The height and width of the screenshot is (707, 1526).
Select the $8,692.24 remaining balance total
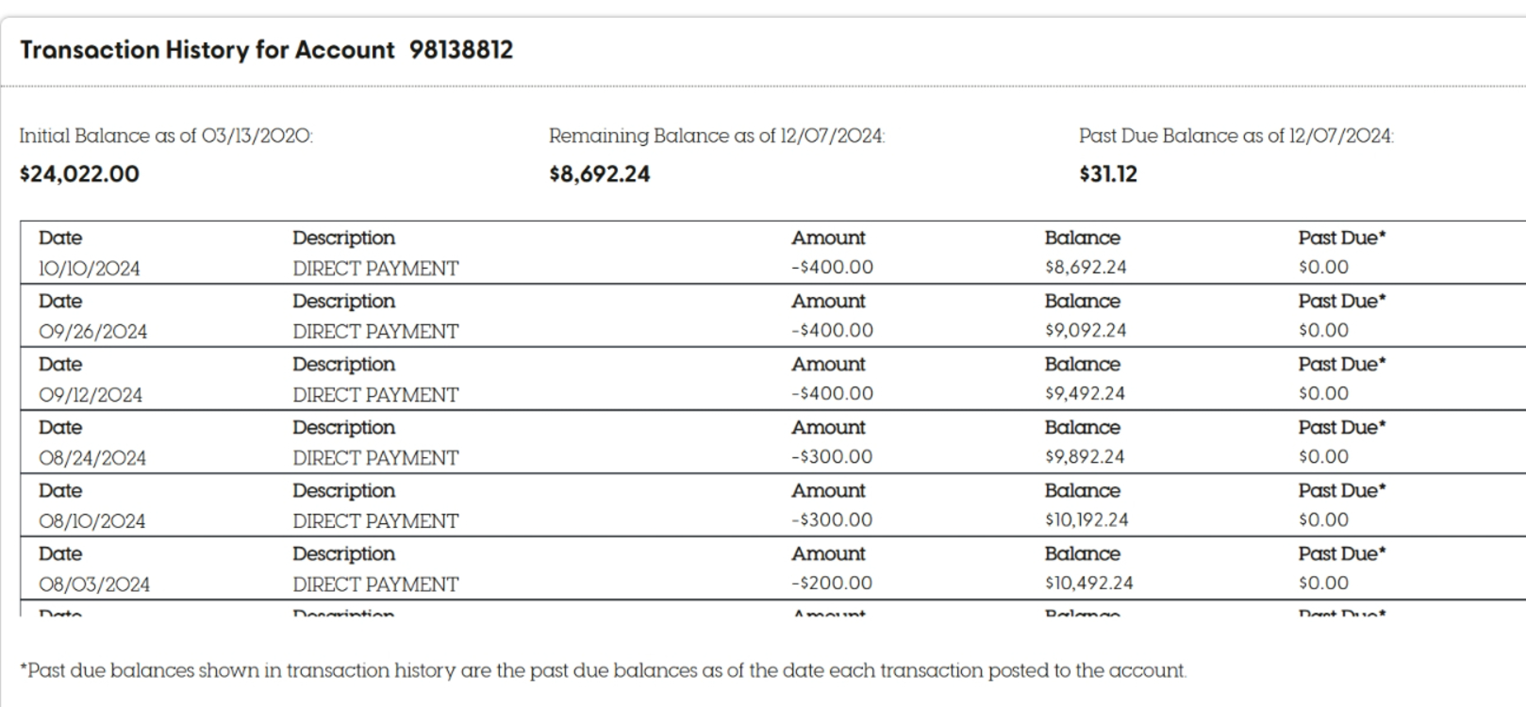[x=600, y=174]
